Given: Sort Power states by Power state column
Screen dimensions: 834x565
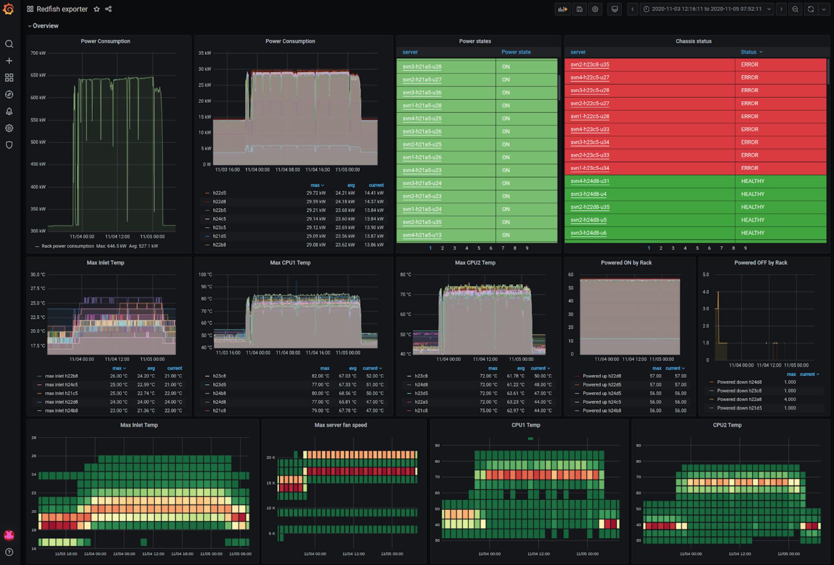Looking at the screenshot, I should coord(516,52).
